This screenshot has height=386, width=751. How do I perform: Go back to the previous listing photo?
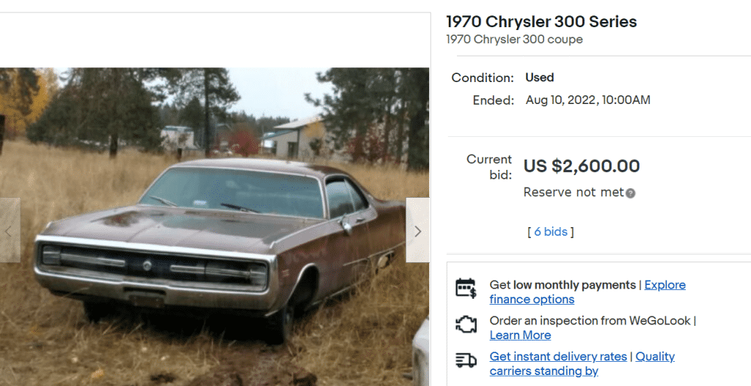click(9, 231)
